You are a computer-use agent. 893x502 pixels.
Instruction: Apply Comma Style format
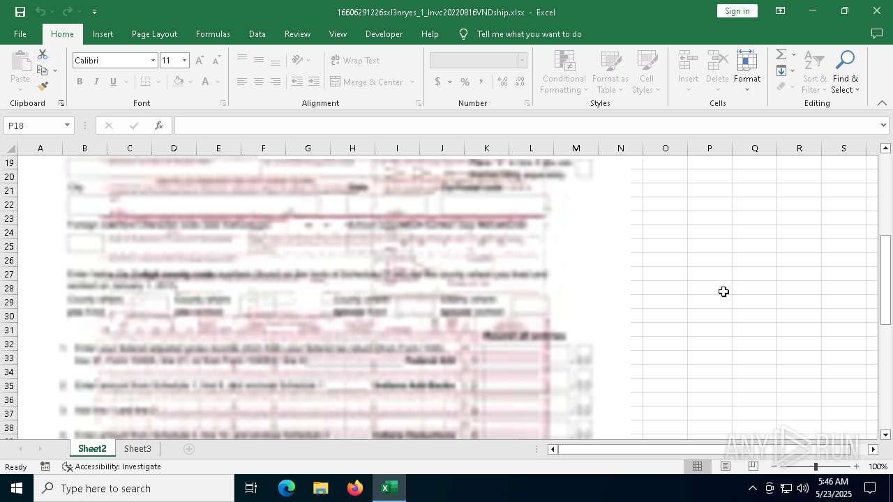click(x=482, y=82)
